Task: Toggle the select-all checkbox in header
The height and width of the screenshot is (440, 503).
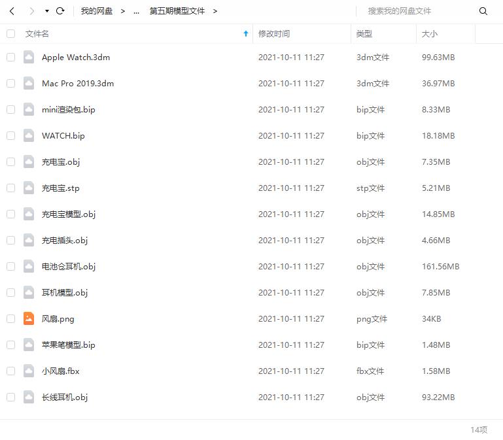Action: tap(10, 33)
